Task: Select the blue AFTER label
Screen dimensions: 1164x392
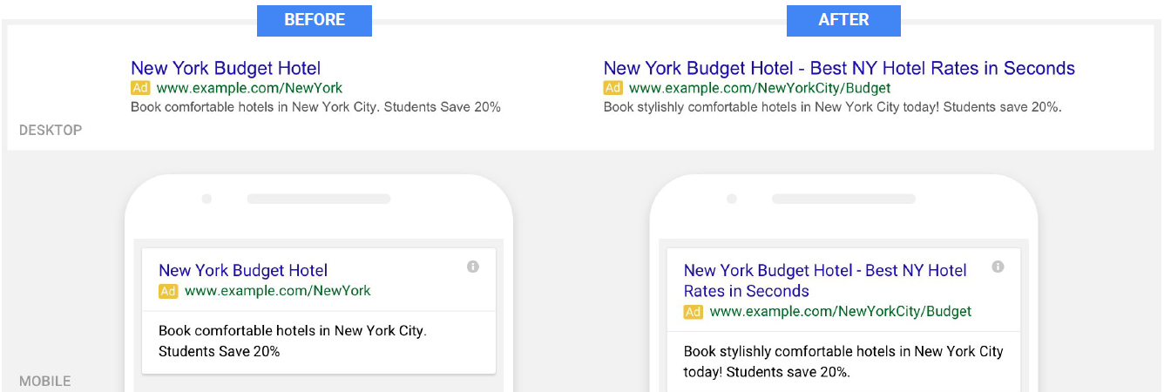Action: pyautogui.click(x=843, y=20)
